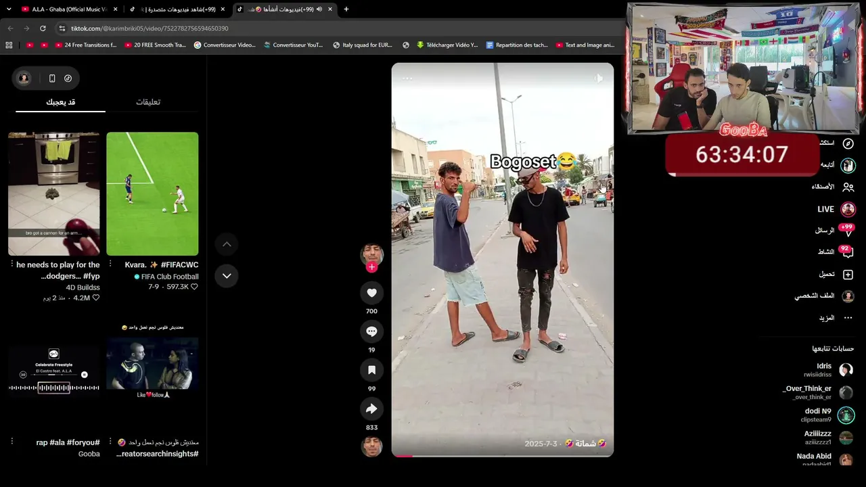Open options for the reatorsearchinsights video

(110, 441)
